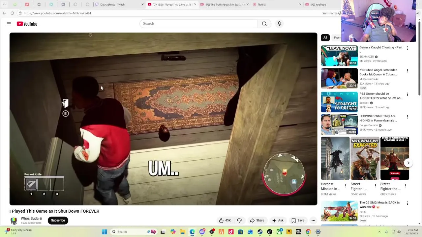This screenshot has width=422, height=237.
Task: Switch to the Netflix tab
Action: pos(277,5)
